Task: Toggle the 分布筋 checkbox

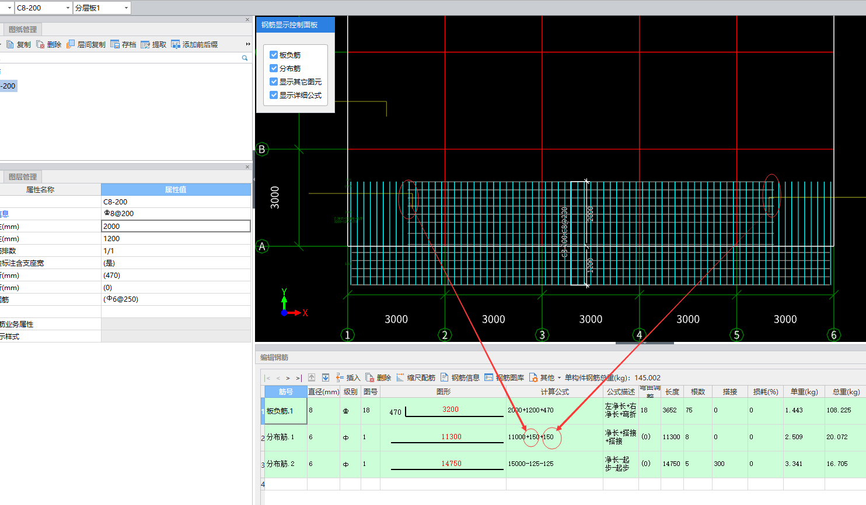Action: coord(274,68)
